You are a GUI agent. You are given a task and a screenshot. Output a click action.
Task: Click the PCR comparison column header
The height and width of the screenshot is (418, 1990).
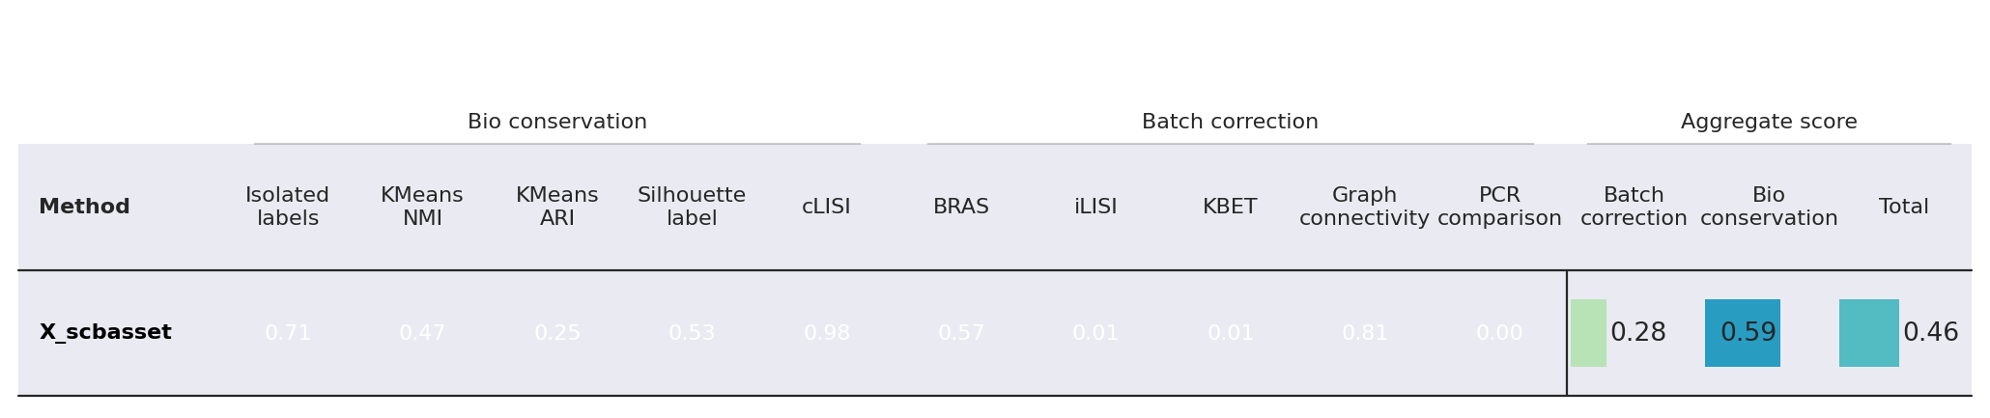coord(1499,208)
